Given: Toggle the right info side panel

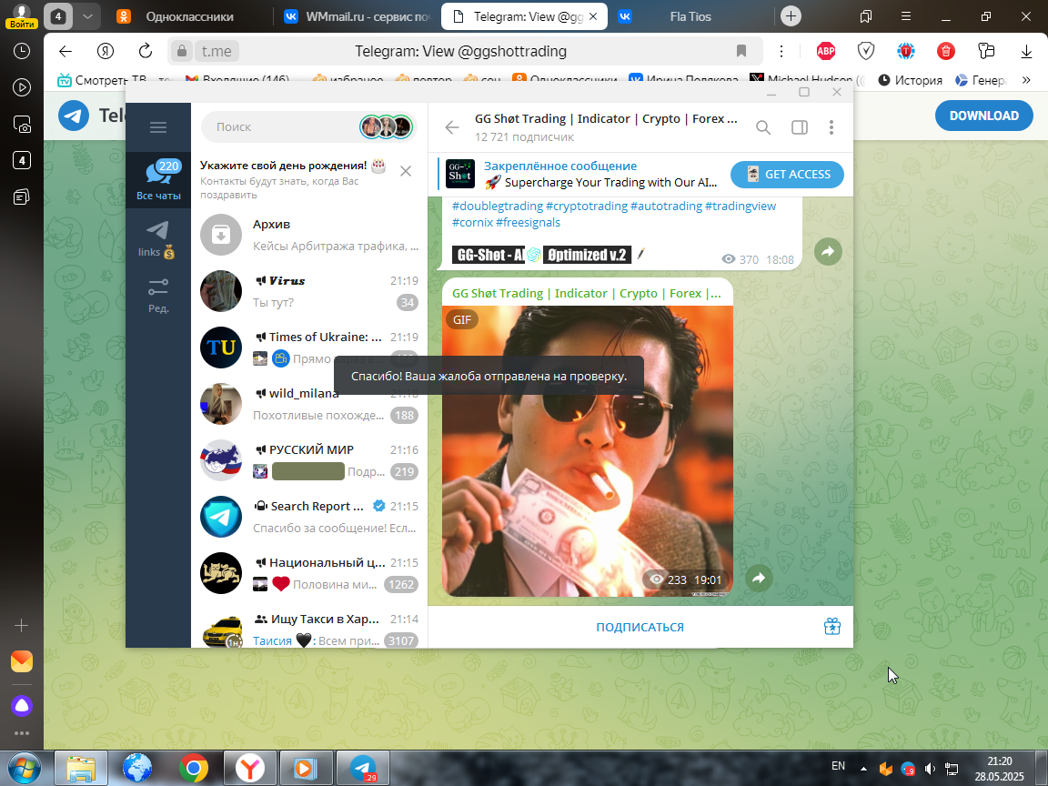Looking at the screenshot, I should click(800, 127).
